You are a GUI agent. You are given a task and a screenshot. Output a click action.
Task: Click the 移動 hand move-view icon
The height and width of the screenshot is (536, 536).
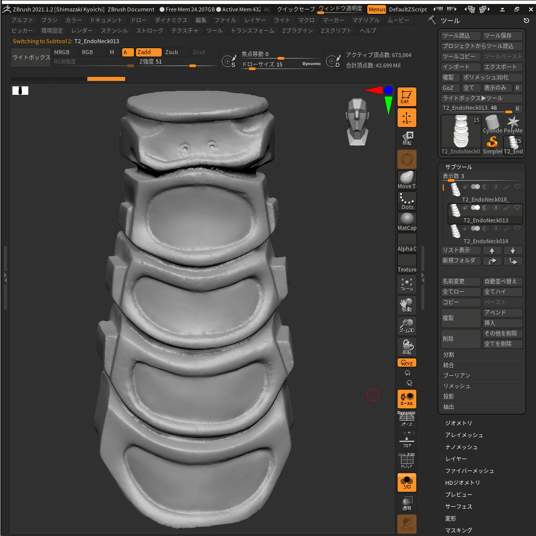tap(406, 305)
